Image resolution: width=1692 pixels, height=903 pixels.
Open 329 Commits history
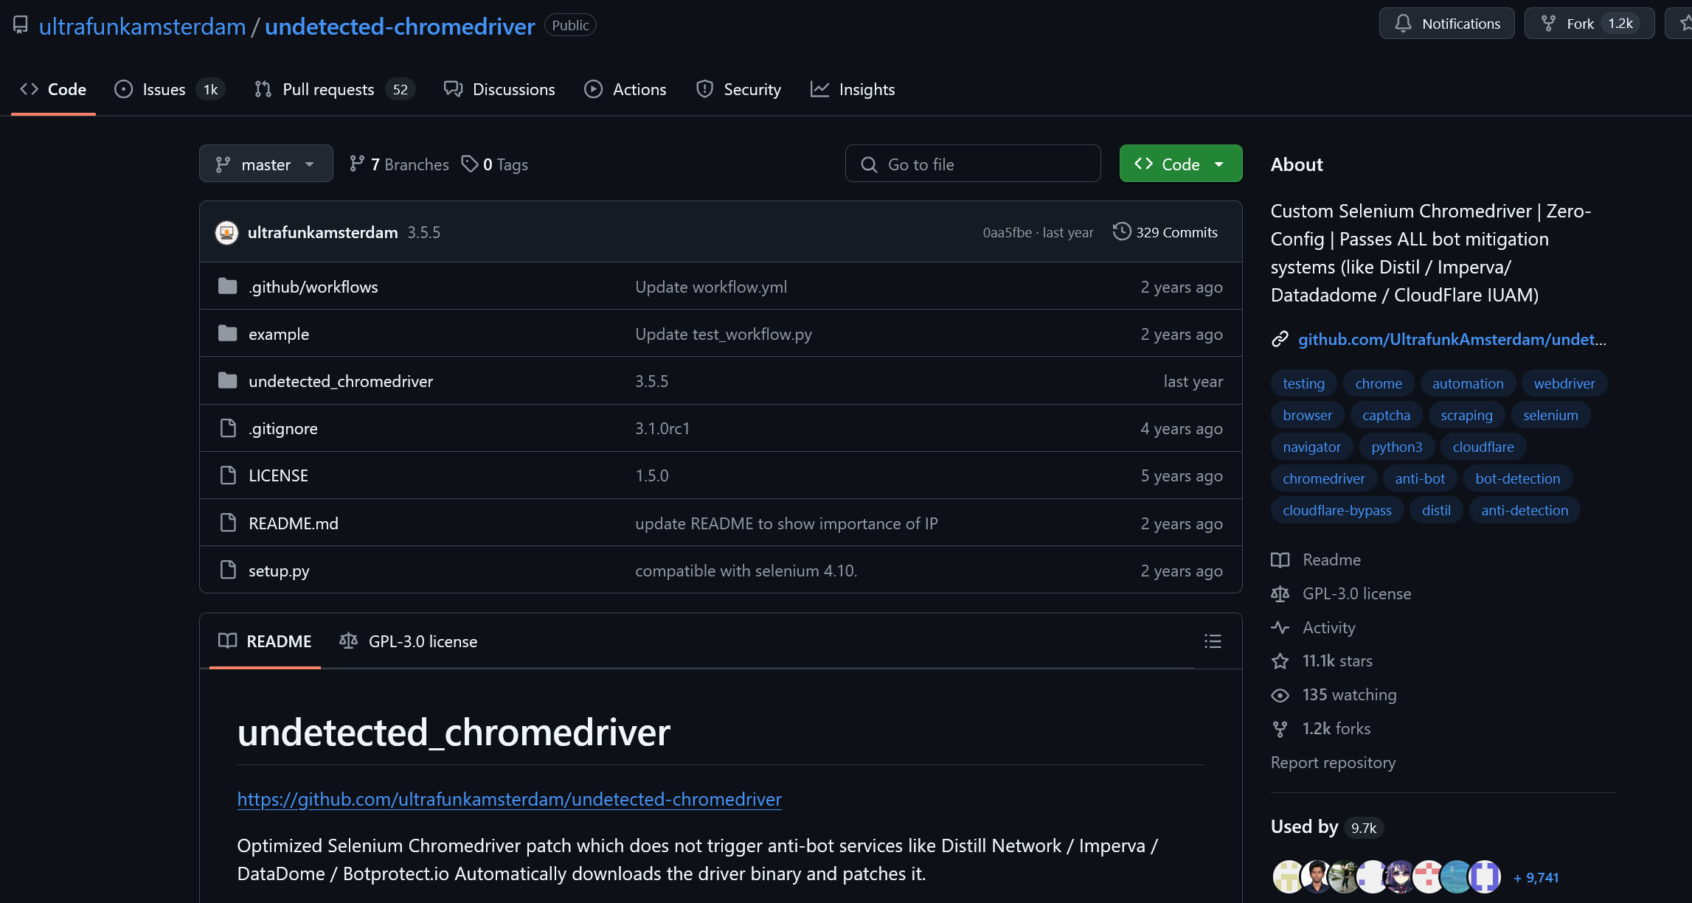(1165, 231)
